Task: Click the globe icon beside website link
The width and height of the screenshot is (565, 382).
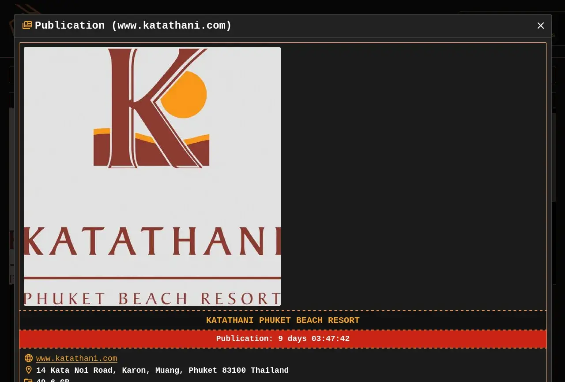Action: point(29,359)
